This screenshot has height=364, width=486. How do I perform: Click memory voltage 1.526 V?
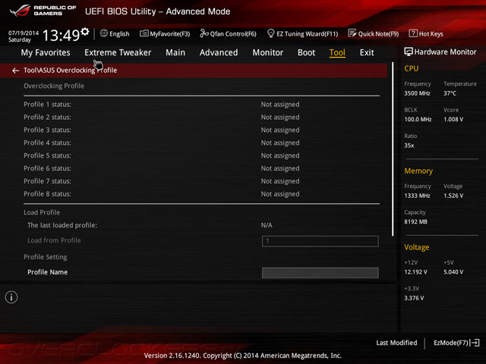(x=453, y=196)
